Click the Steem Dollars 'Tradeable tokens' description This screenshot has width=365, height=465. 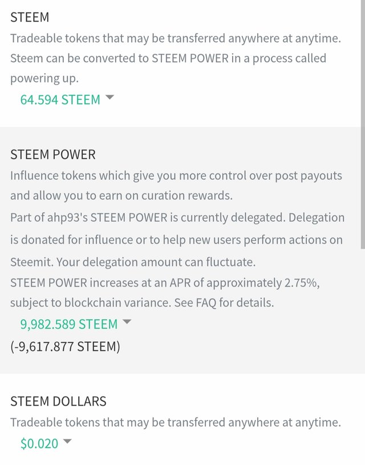click(176, 422)
